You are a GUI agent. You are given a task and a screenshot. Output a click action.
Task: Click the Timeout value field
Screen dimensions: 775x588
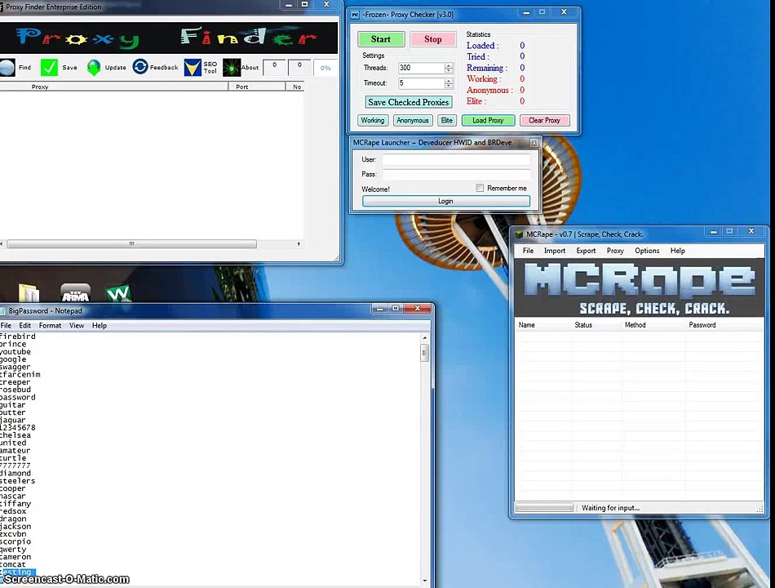click(x=421, y=83)
